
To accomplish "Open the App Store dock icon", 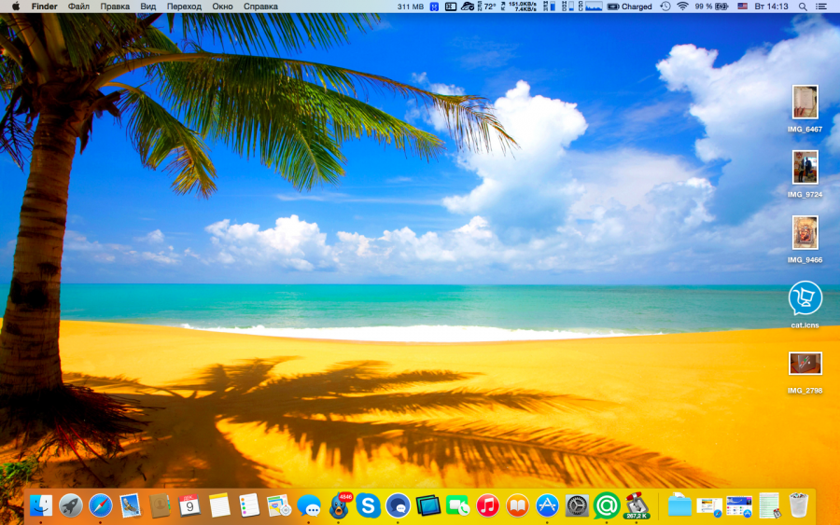I will [x=547, y=505].
